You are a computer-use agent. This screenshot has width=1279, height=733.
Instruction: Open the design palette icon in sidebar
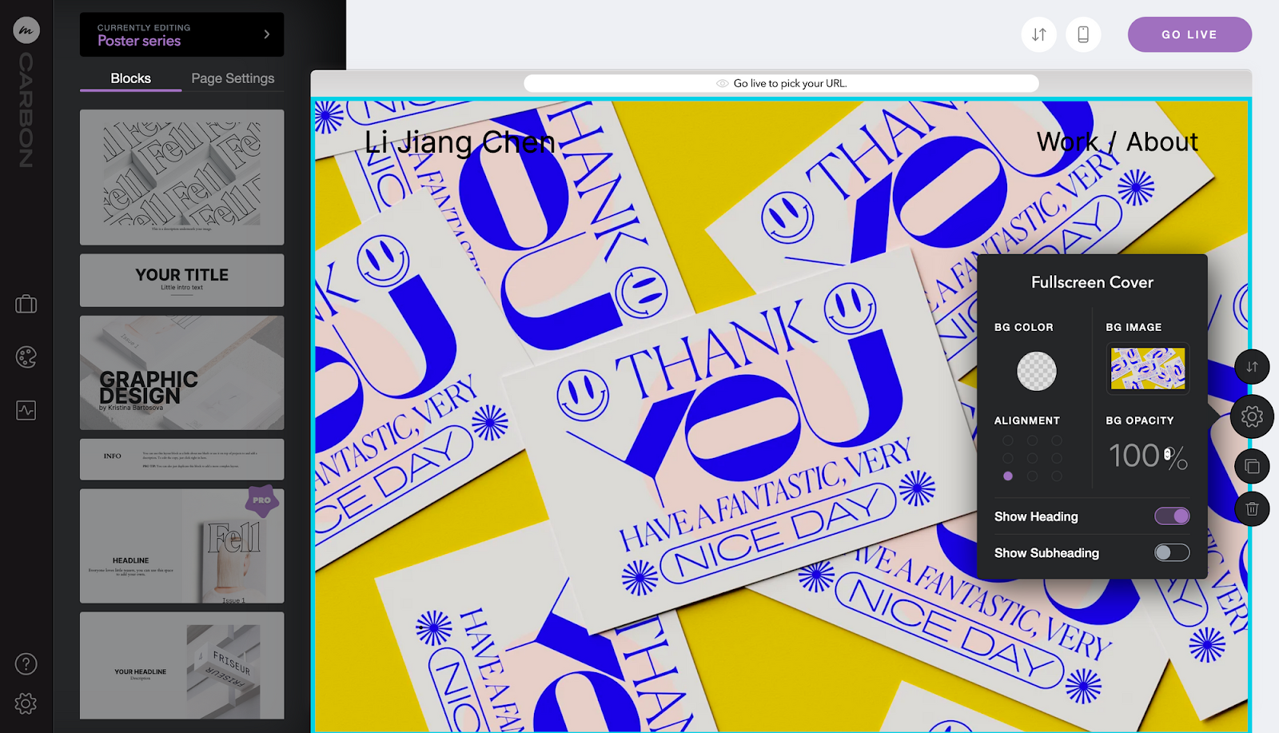pyautogui.click(x=26, y=357)
